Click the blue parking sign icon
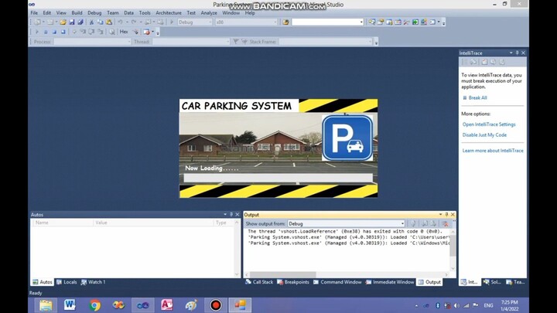Image resolution: width=557 pixels, height=313 pixels. click(x=347, y=138)
